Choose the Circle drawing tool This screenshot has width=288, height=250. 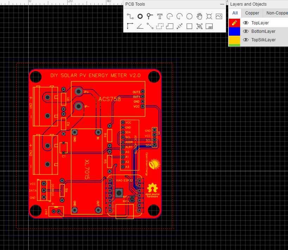(189, 16)
